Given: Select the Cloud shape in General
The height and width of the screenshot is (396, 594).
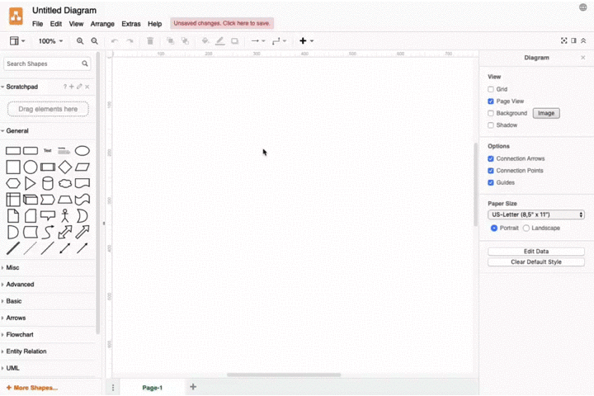Looking at the screenshot, I should coord(65,183).
